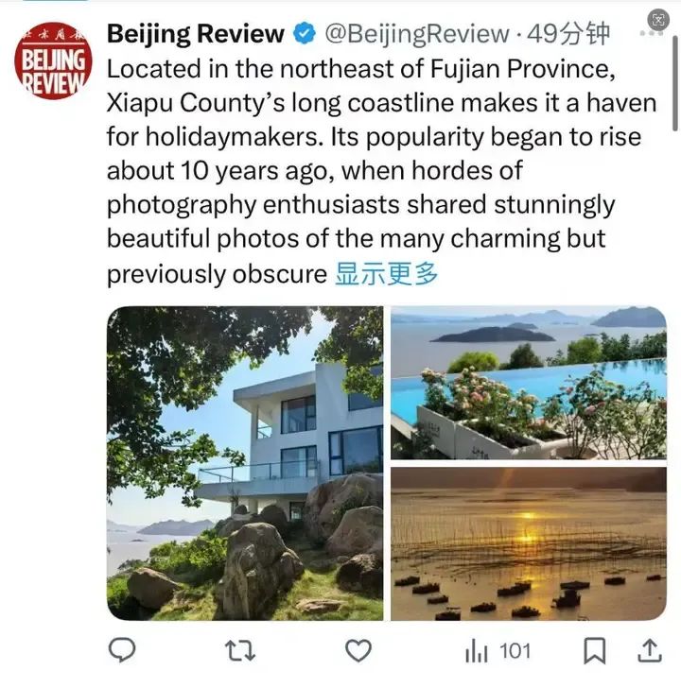
Task: Click the gray circular icon at top-right corner
Action: (658, 19)
